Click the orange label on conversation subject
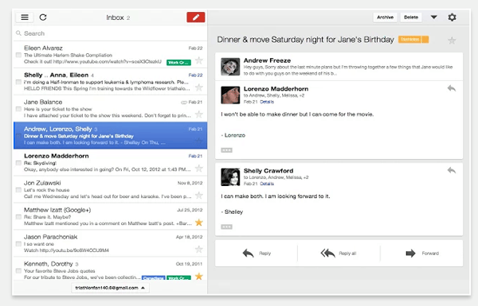The image size is (478, 306). [413, 40]
